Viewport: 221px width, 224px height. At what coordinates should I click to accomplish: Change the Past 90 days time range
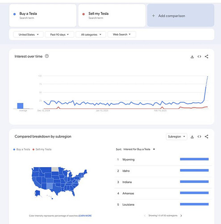(x=59, y=34)
